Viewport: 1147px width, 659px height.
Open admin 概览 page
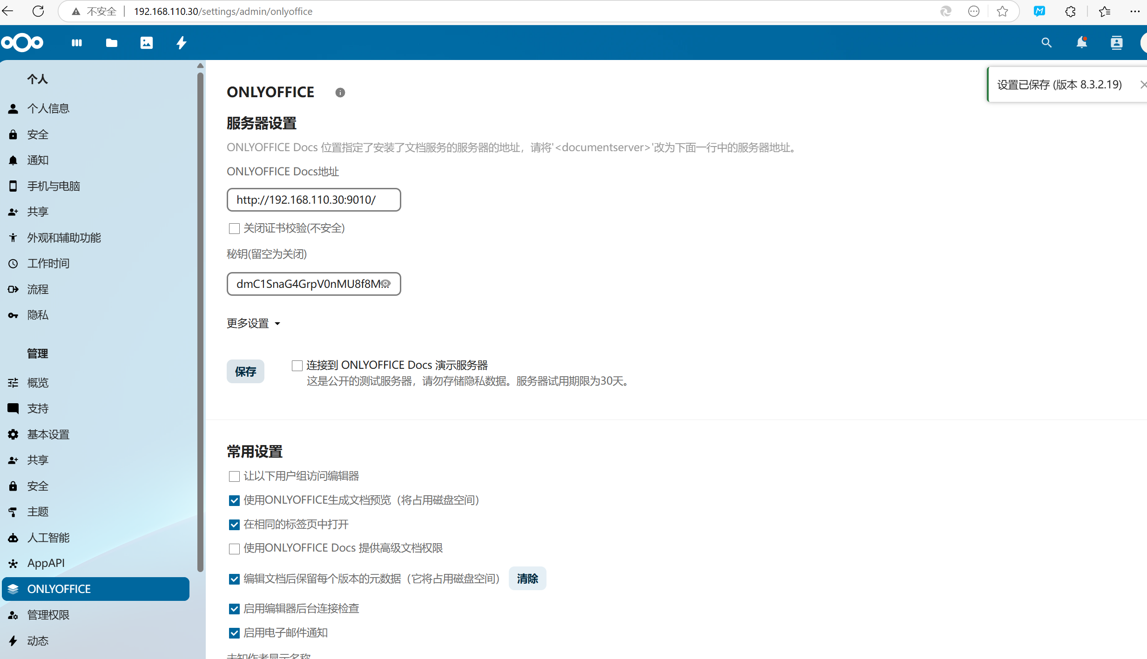coord(95,383)
